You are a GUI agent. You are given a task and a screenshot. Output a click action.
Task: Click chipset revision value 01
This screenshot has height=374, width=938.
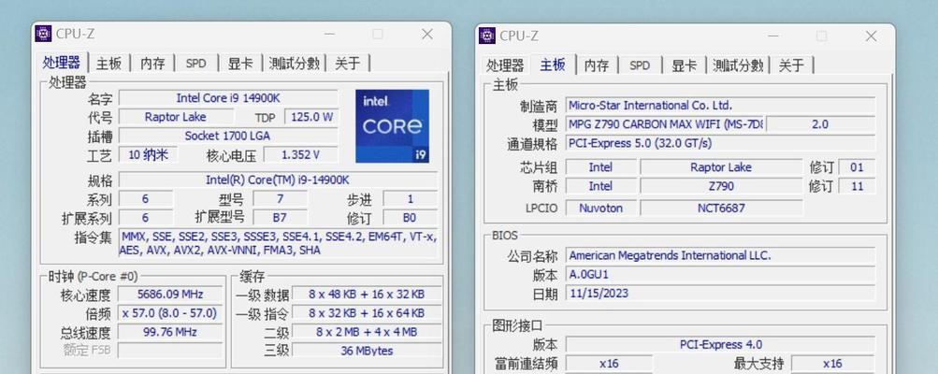[x=857, y=167]
